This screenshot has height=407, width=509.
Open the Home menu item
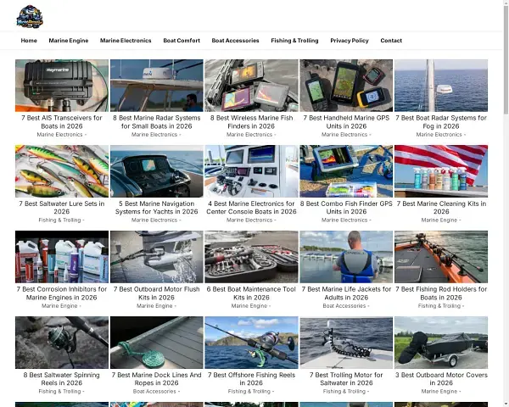point(29,41)
